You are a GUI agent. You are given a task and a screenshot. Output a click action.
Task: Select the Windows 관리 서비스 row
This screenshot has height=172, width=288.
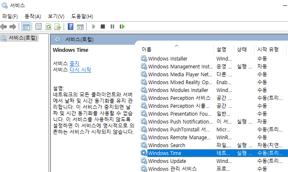pos(214,169)
